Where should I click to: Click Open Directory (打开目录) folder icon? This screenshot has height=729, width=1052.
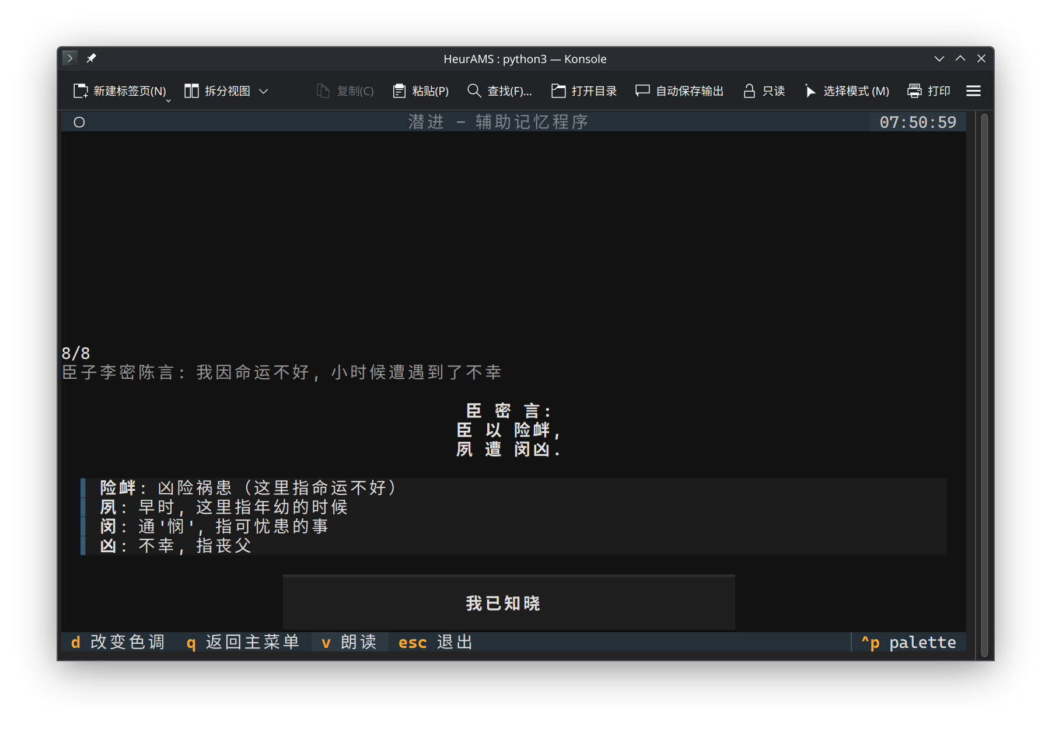click(558, 91)
